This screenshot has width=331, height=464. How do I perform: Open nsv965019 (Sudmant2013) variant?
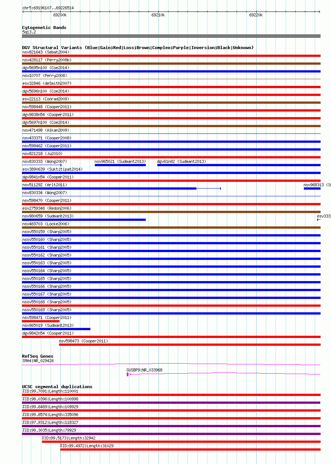point(48,325)
